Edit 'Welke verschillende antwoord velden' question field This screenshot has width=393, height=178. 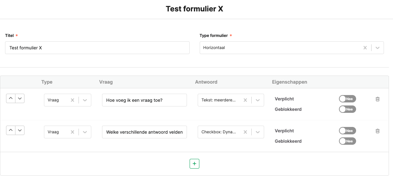pos(144,132)
